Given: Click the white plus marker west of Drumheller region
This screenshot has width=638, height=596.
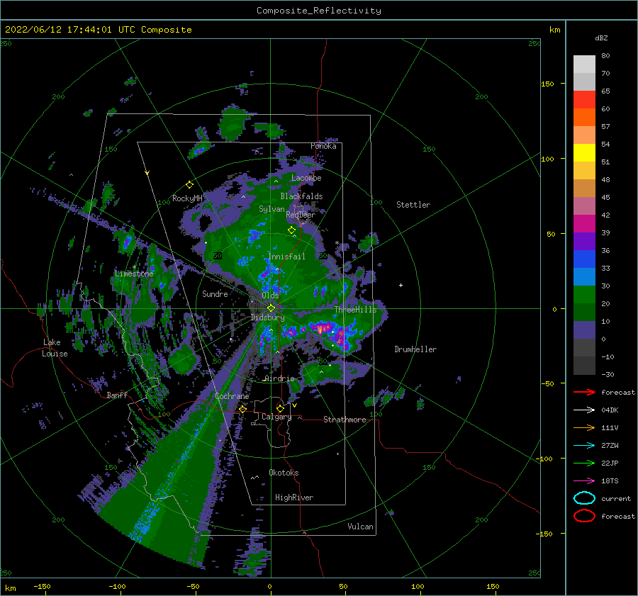Looking at the screenshot, I should [401, 285].
